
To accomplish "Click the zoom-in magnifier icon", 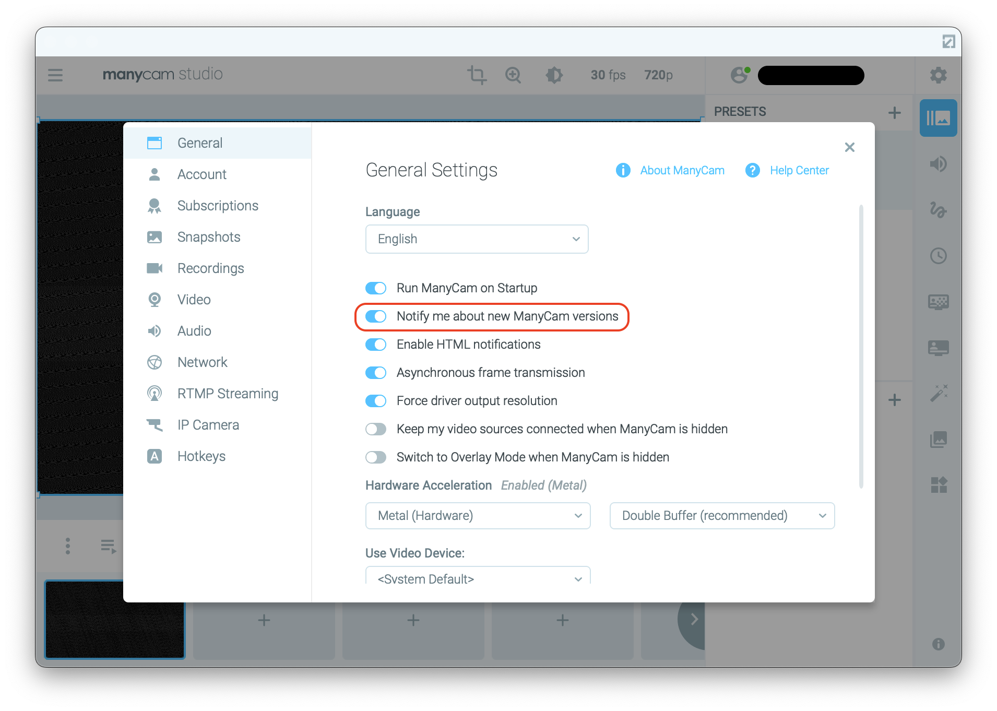I will [x=514, y=75].
